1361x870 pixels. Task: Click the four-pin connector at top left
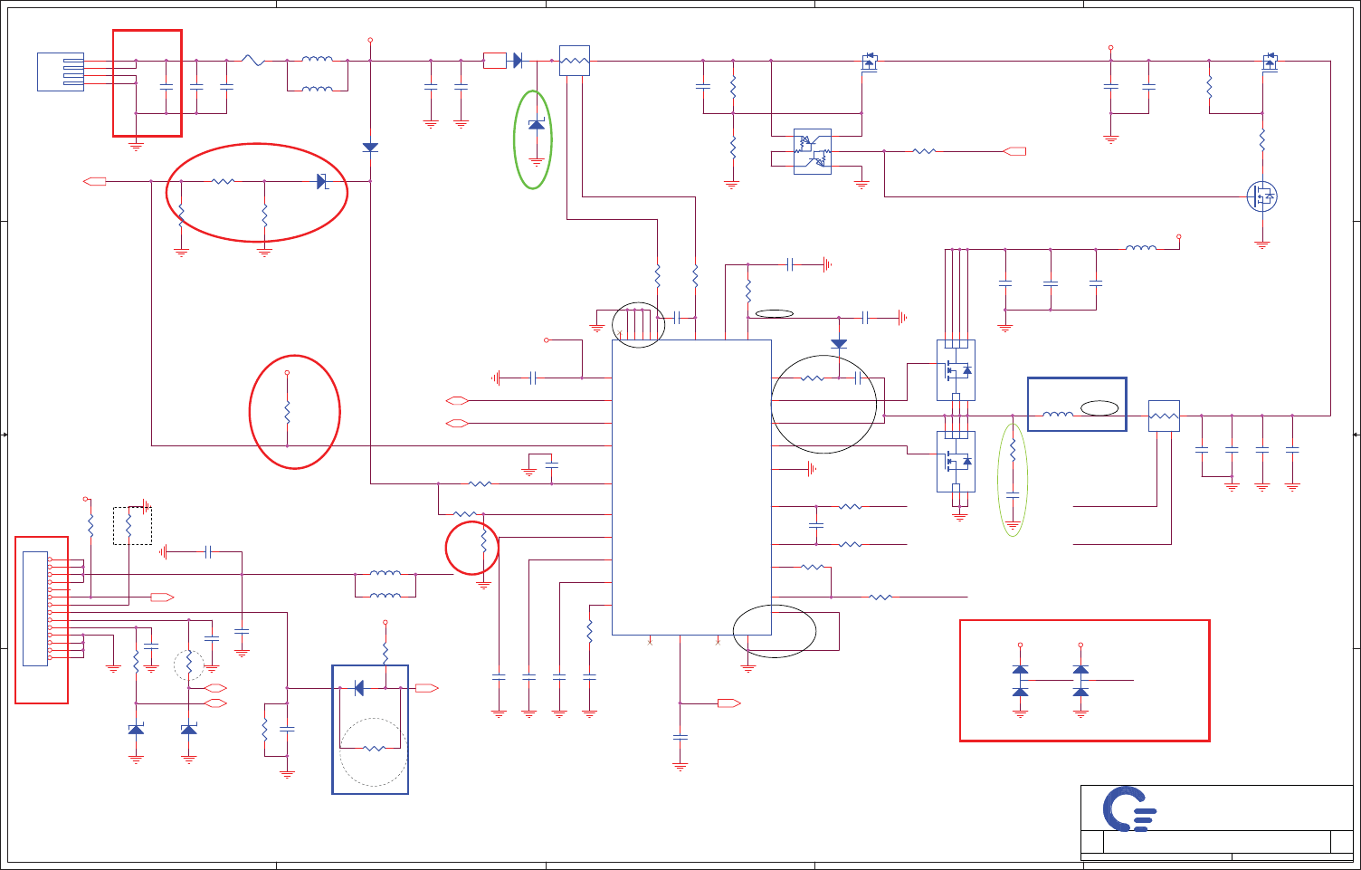pos(61,72)
